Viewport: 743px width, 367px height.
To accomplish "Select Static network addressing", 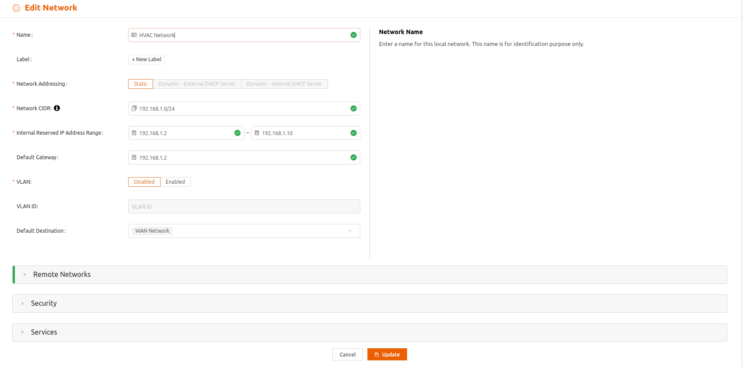I will [x=140, y=84].
